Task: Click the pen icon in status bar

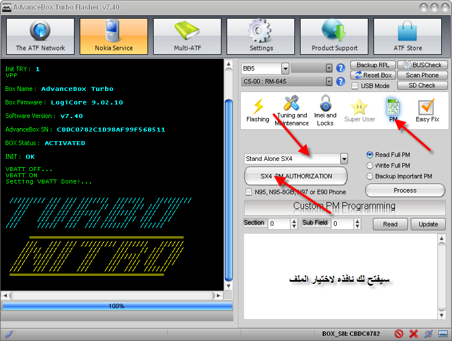Action: pos(9,334)
